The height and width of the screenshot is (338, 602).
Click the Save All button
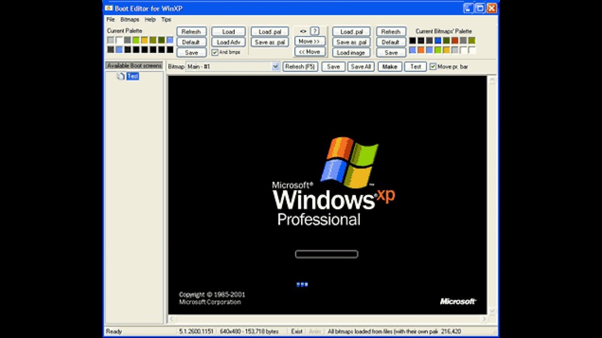click(361, 67)
